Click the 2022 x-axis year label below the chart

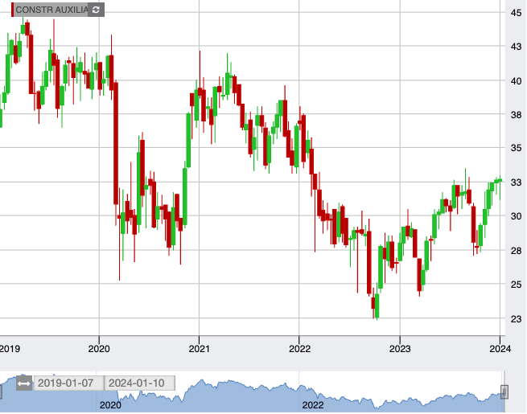tap(300, 349)
